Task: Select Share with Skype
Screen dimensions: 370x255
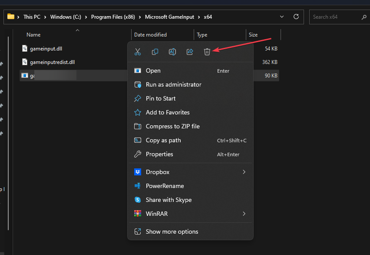Action: (x=190, y=200)
